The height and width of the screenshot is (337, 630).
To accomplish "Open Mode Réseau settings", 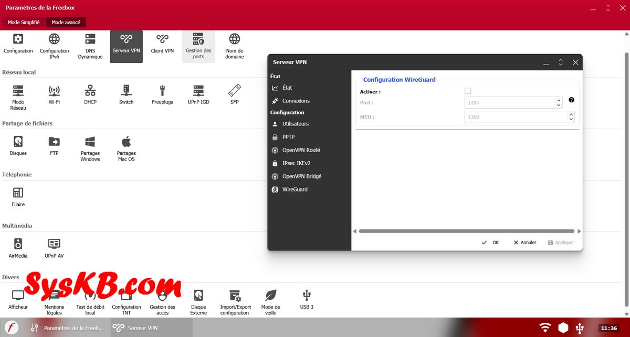I will (18, 98).
